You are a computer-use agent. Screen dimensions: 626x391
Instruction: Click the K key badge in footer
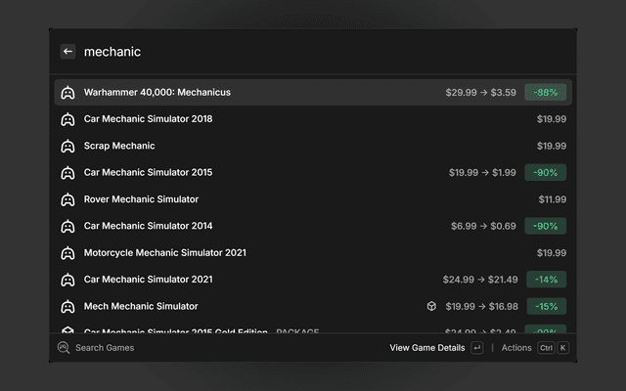tap(563, 348)
